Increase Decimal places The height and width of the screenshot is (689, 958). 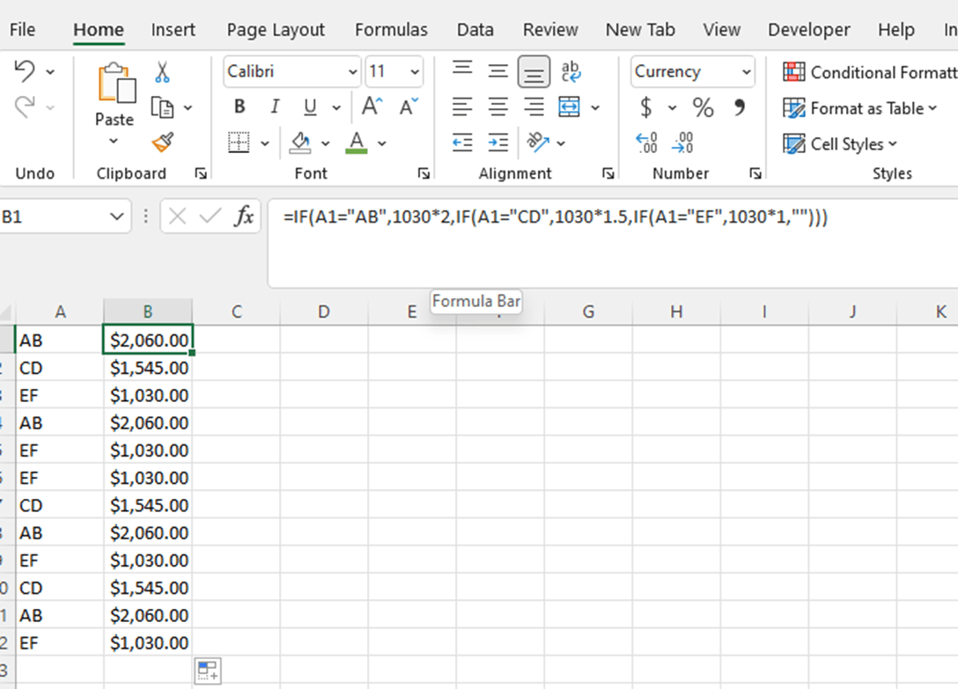pyautogui.click(x=646, y=143)
